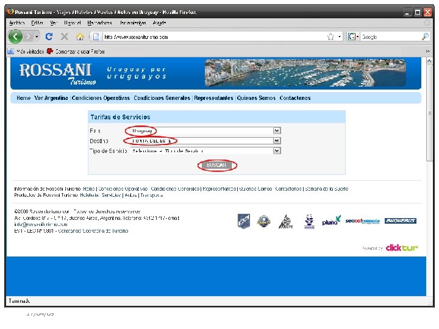The width and height of the screenshot is (439, 329).
Task: Click the Buquebus logo
Action: 401,221
